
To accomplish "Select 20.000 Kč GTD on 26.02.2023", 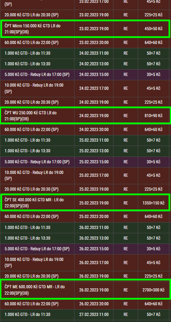I will pos(85,276).
